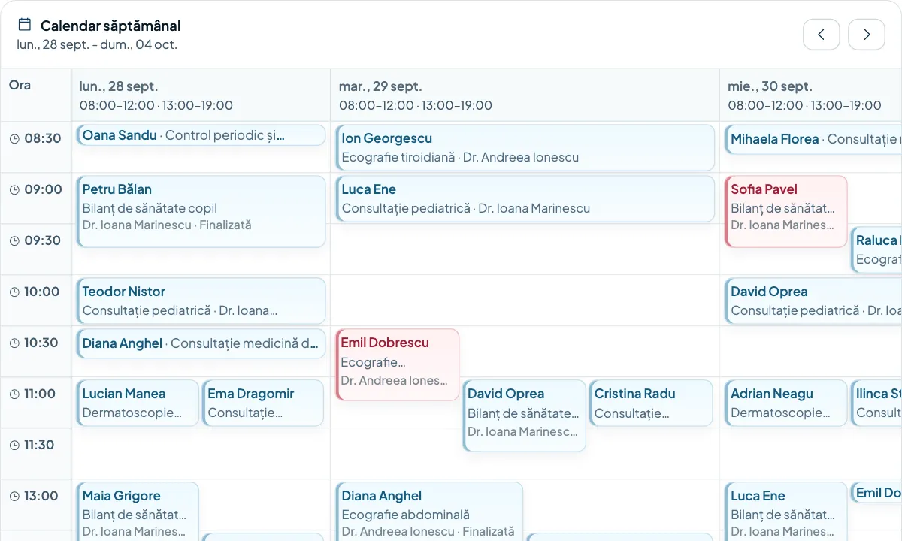The width and height of the screenshot is (902, 541).
Task: Select Mihaela Florea's Wednesday appointment
Action: point(813,140)
